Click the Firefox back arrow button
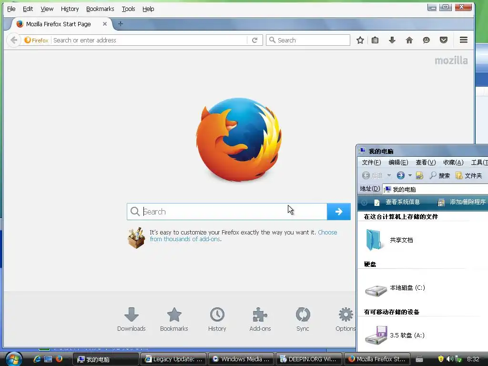The width and height of the screenshot is (488, 366). pyautogui.click(x=14, y=40)
